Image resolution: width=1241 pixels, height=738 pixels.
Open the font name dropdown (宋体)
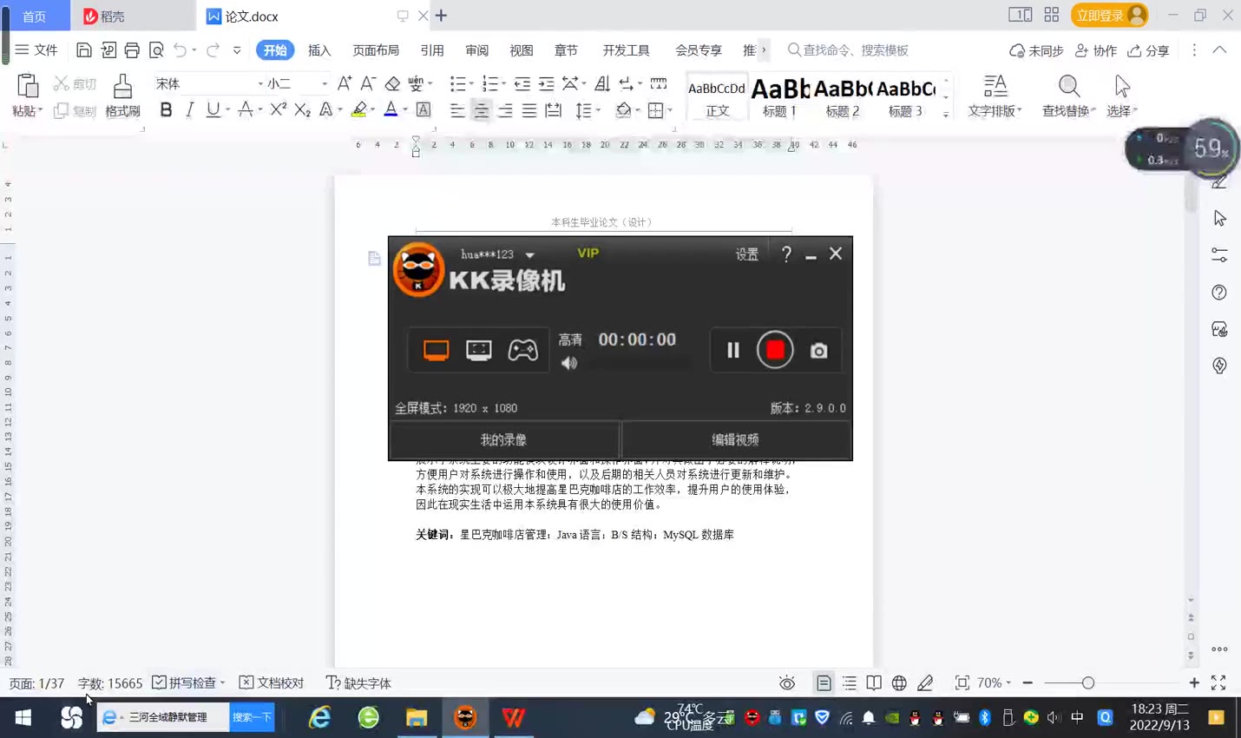[x=260, y=83]
